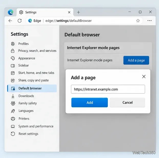Screen dimensions: 159x158
Task: Refresh the page
Action: tap(19, 21)
